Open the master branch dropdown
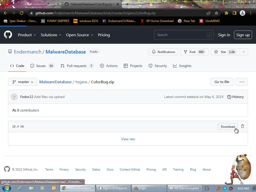The image size is (256, 192). tap(22, 82)
